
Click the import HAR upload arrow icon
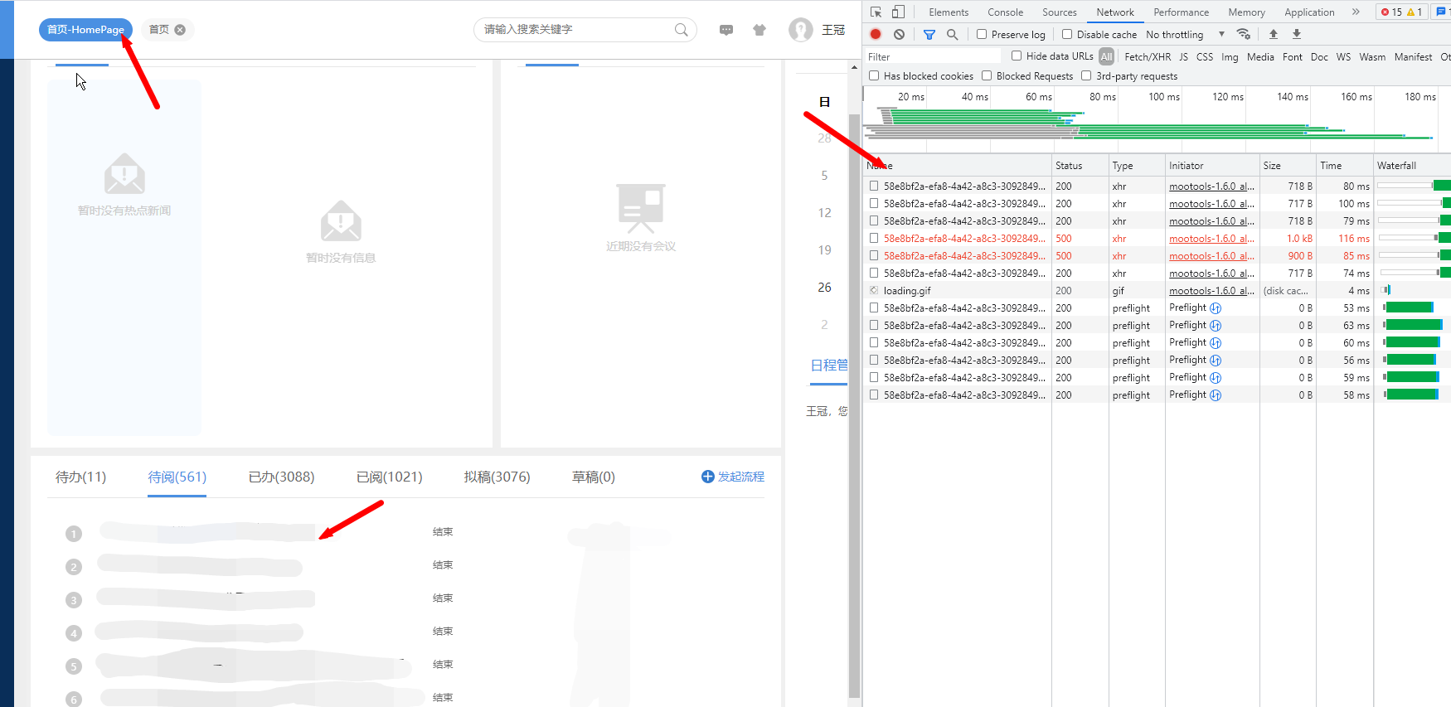pyautogui.click(x=1274, y=34)
